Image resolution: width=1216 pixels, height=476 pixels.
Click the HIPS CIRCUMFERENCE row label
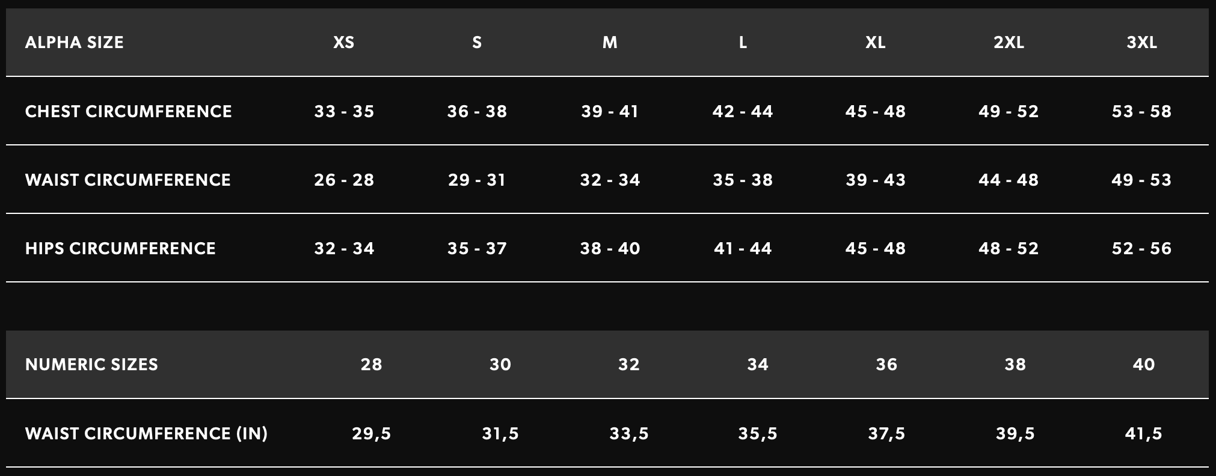[x=120, y=248]
